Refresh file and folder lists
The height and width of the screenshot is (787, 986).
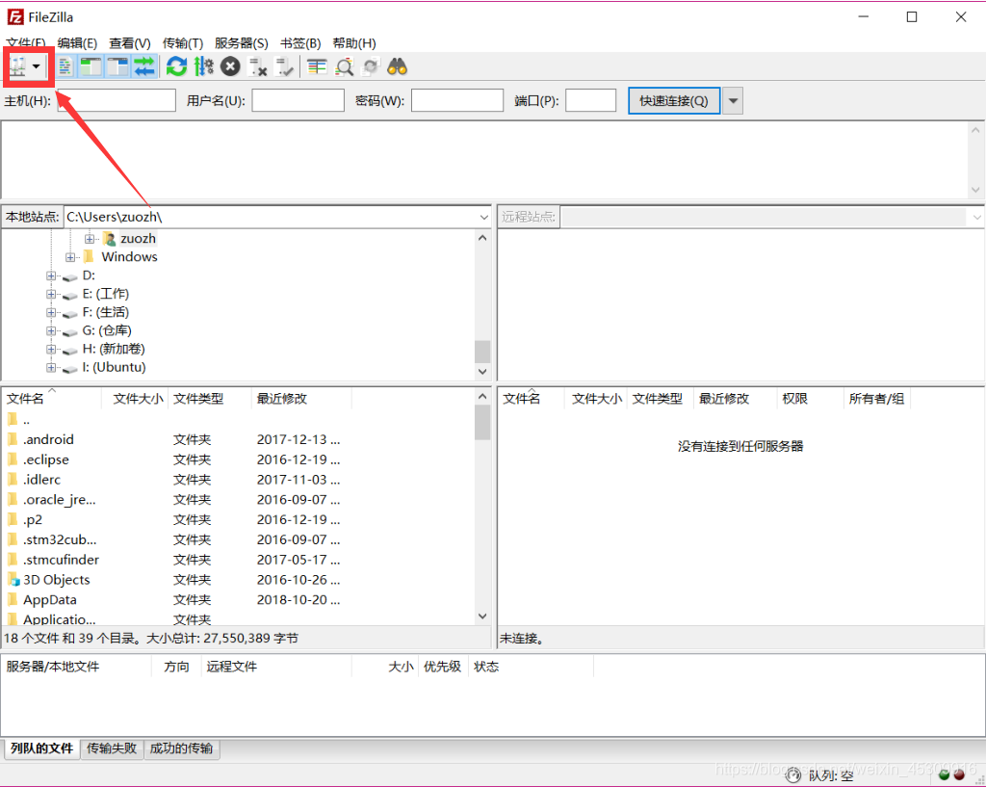[177, 66]
